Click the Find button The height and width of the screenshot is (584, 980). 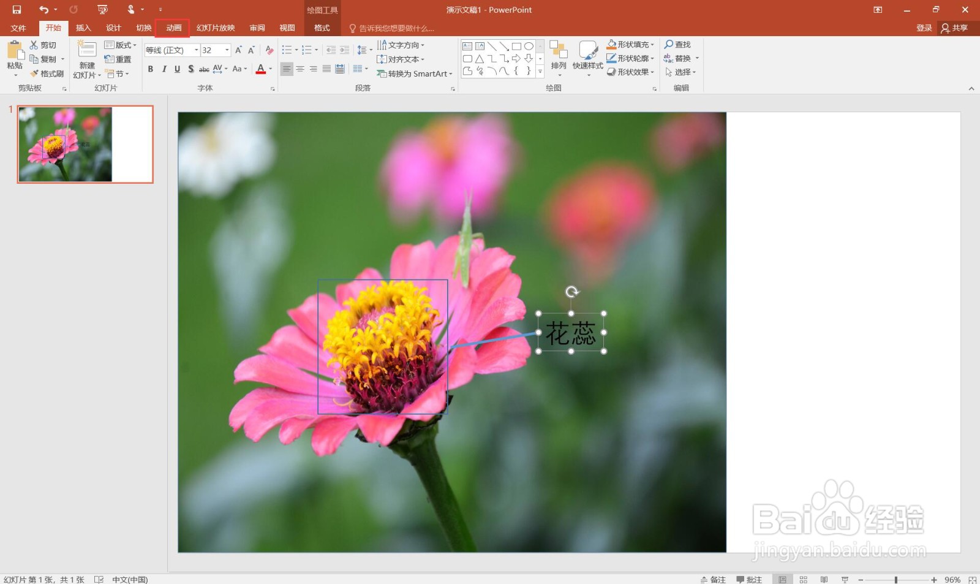pyautogui.click(x=677, y=45)
